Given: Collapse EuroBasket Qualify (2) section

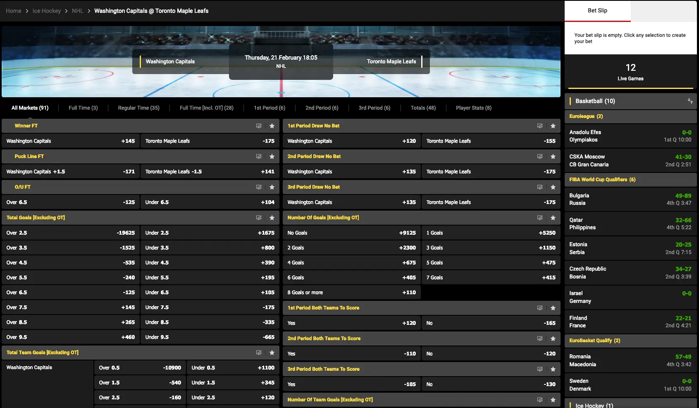Looking at the screenshot, I should tap(630, 341).
